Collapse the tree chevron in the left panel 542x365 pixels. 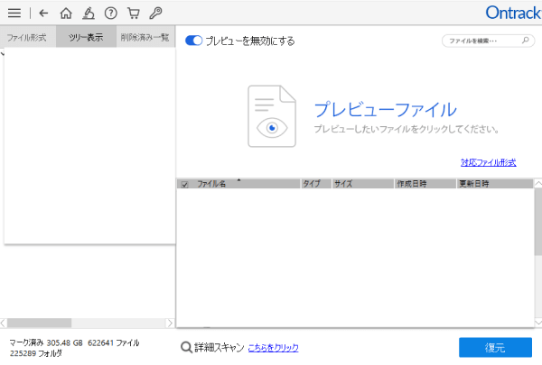pos(4,54)
